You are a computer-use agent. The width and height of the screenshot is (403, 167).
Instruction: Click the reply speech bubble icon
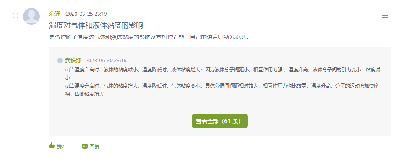(85, 147)
